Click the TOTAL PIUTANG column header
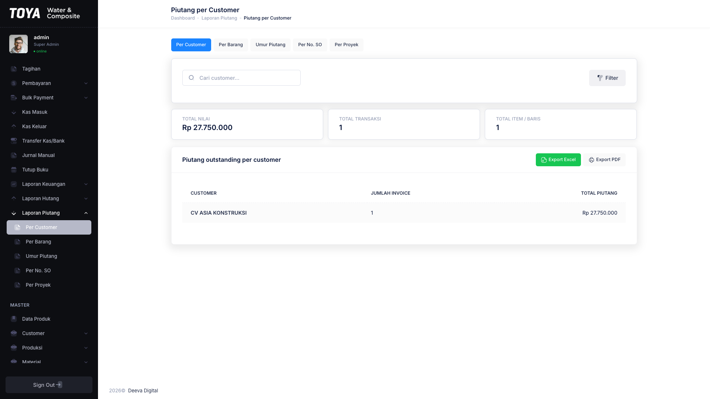The image size is (710, 399). [x=599, y=193]
